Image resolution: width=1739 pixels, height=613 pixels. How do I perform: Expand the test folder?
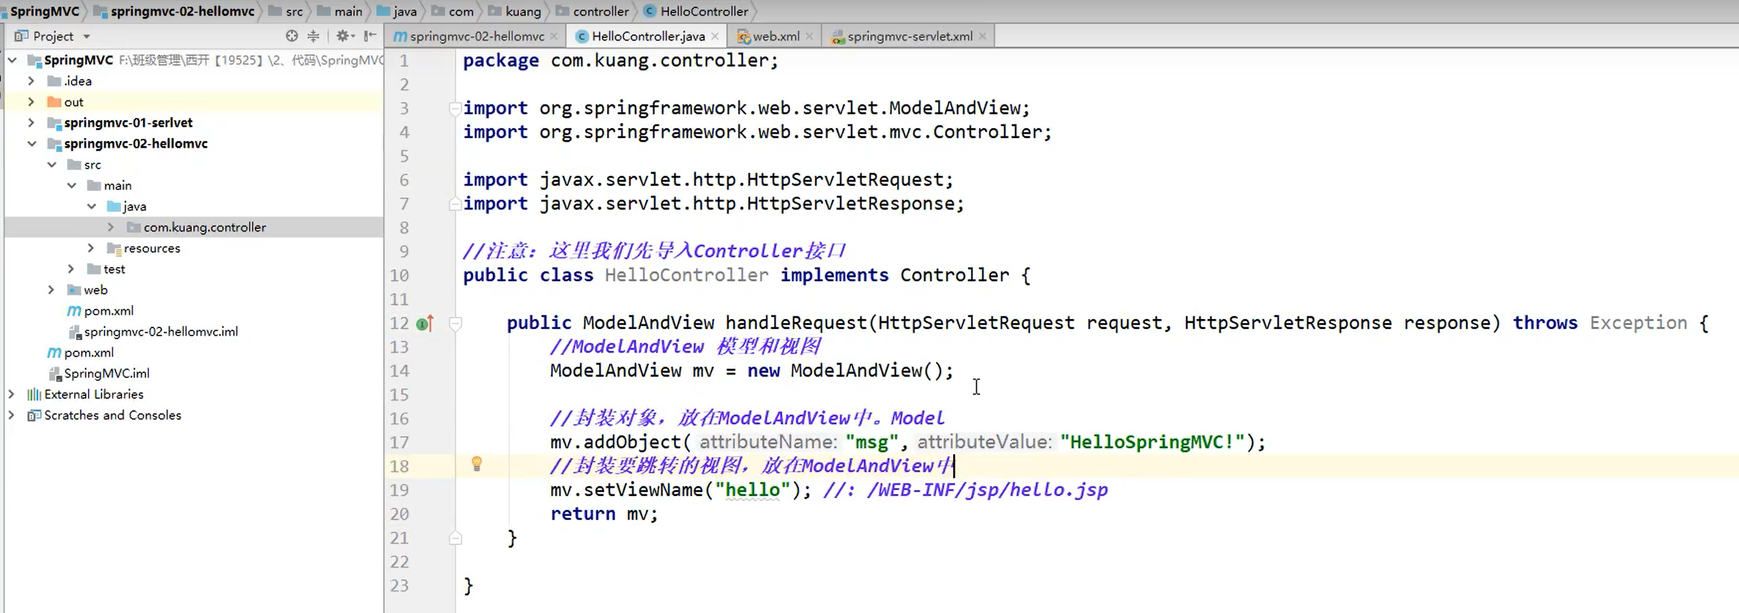tap(71, 268)
